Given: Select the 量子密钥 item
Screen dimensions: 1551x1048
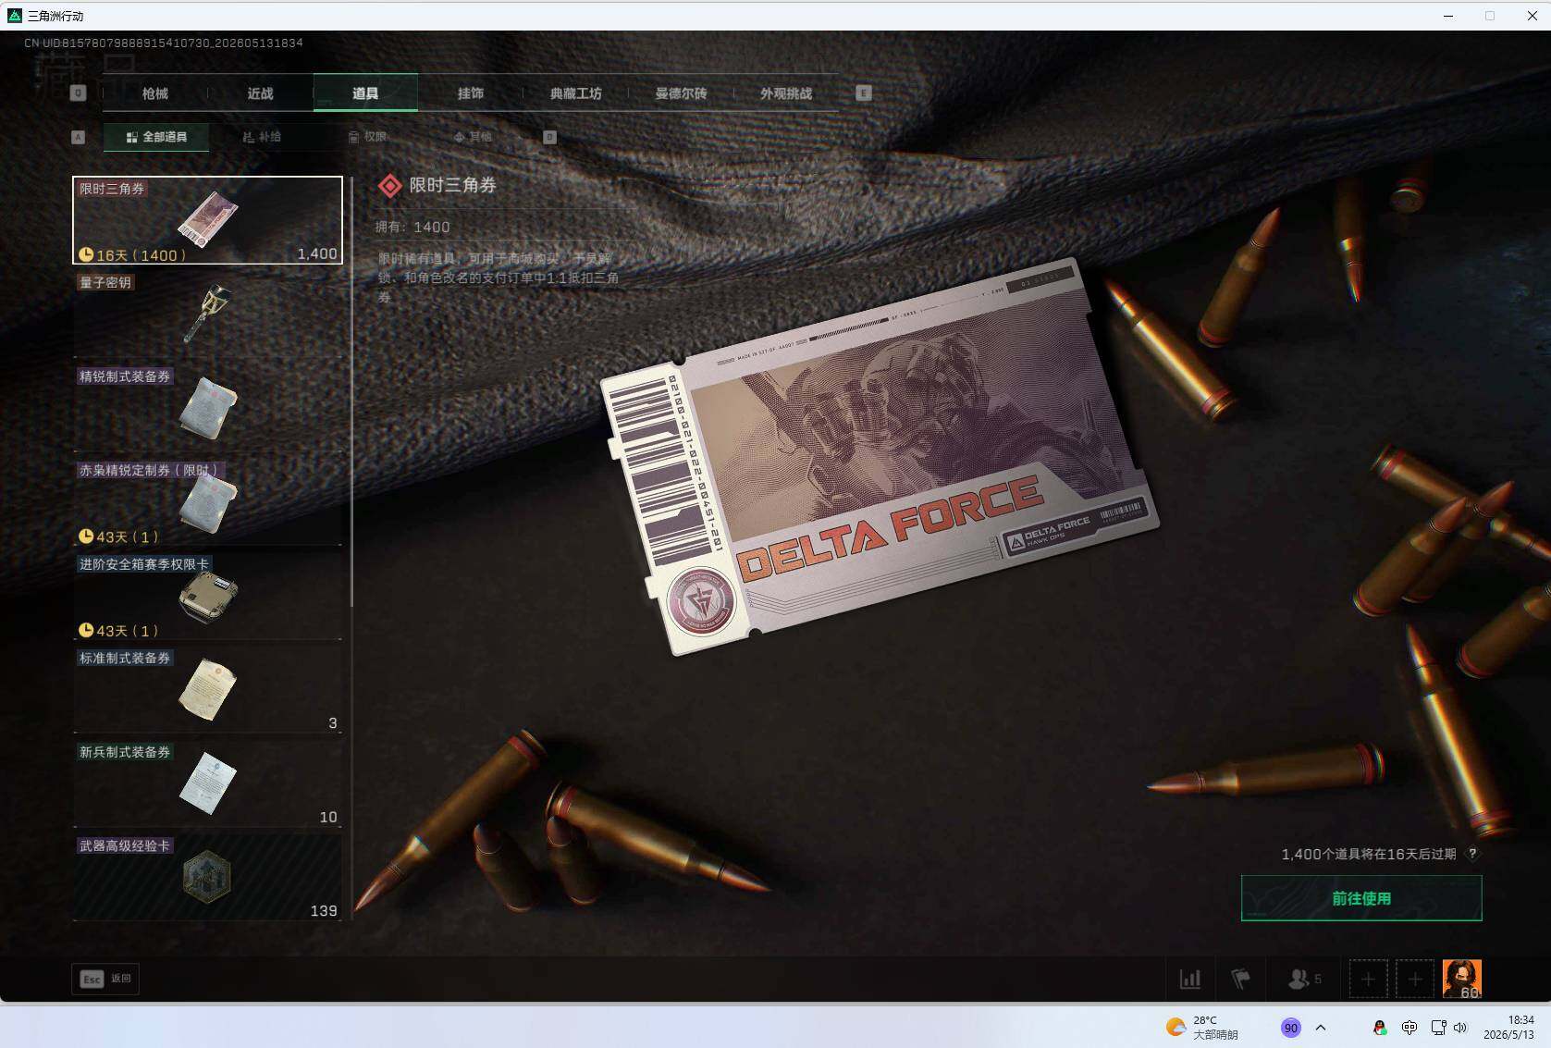Looking at the screenshot, I should [x=207, y=314].
